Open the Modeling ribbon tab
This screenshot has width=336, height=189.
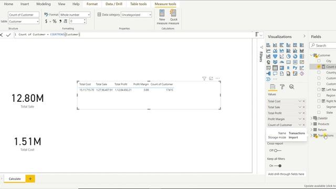[x=44, y=4]
